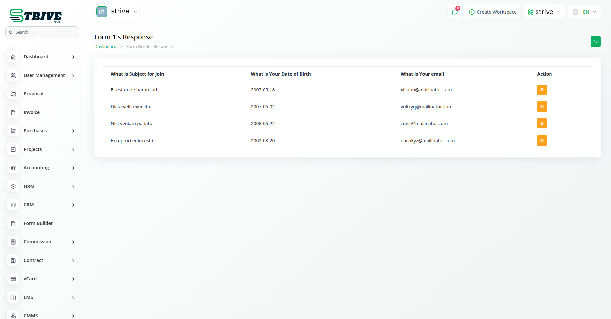
Task: Click the Invoice document icon
Action: click(x=13, y=113)
